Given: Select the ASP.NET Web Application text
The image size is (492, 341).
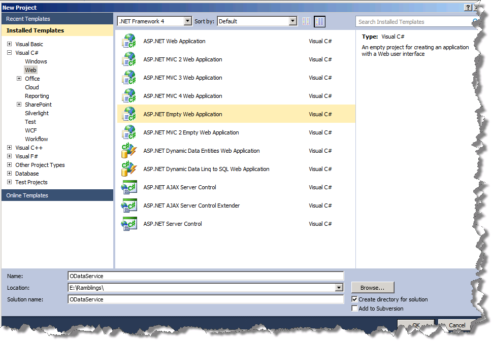Looking at the screenshot, I should 175,41.
